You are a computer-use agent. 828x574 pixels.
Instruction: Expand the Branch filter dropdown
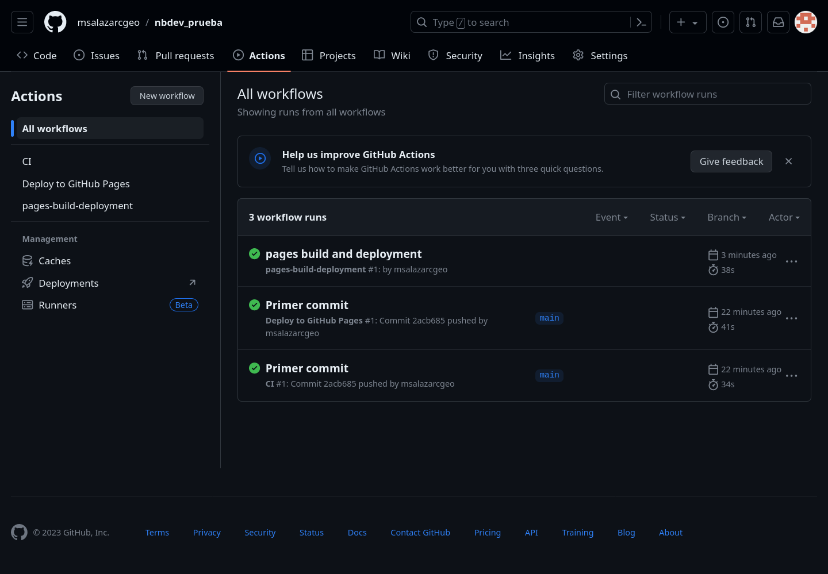[726, 217]
